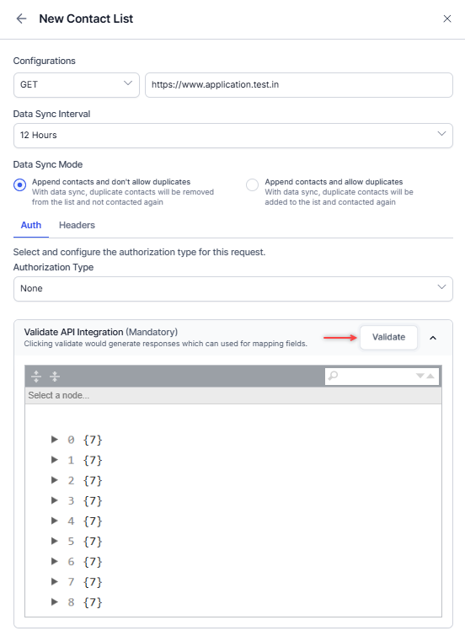Expand all fields in JSON viewer

click(x=36, y=377)
